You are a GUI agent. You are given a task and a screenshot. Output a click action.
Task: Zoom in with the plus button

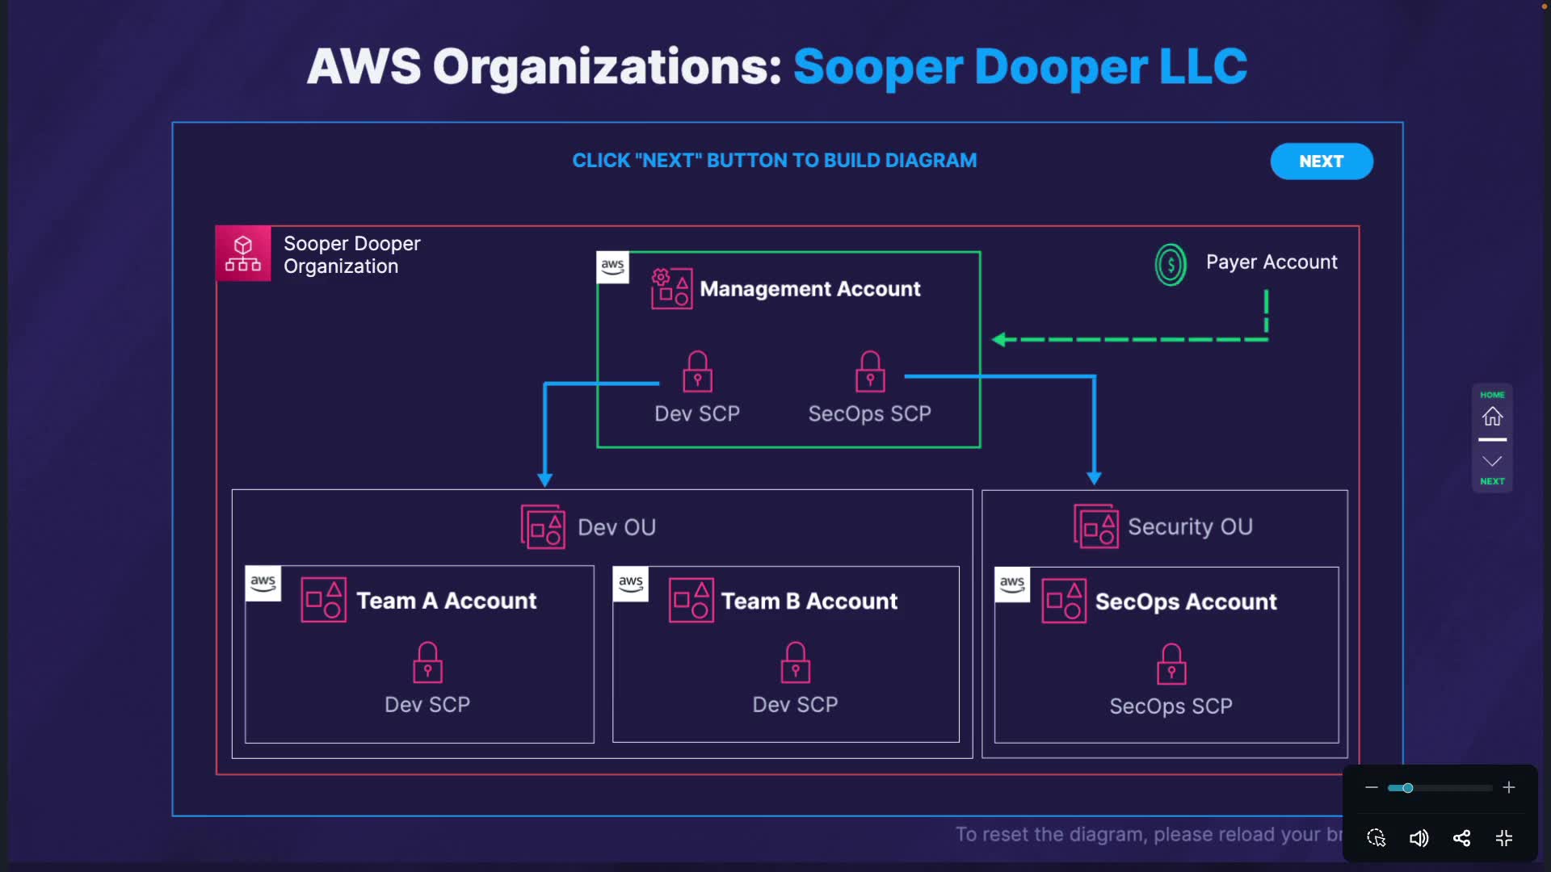pyautogui.click(x=1508, y=788)
